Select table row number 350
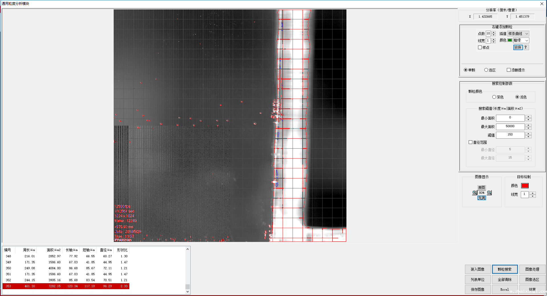The width and height of the screenshot is (547, 296). tap(66, 268)
